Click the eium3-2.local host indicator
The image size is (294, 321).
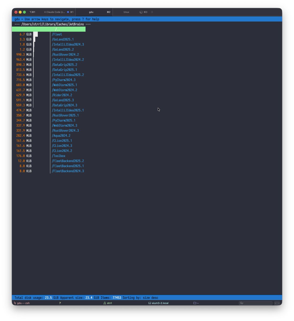coord(159,303)
